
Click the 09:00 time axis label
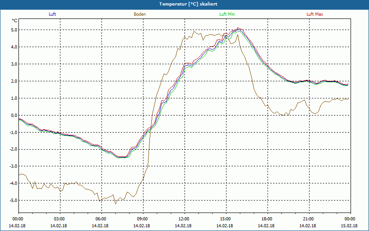point(143,219)
